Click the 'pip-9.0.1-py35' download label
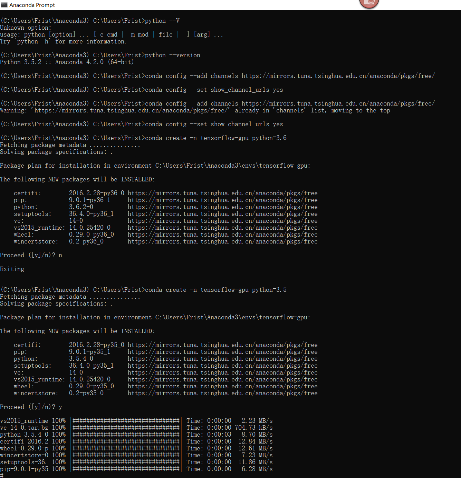Viewport: 461px width, 478px height. [24, 469]
